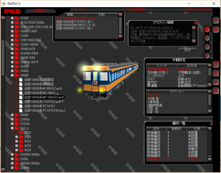Open the computer system settings icon
This screenshot has height=173, width=221.
216,90
